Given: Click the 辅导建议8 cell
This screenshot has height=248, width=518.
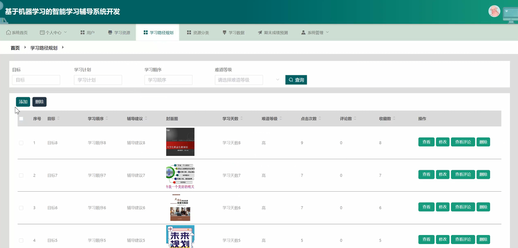Looking at the screenshot, I should click(x=136, y=143).
